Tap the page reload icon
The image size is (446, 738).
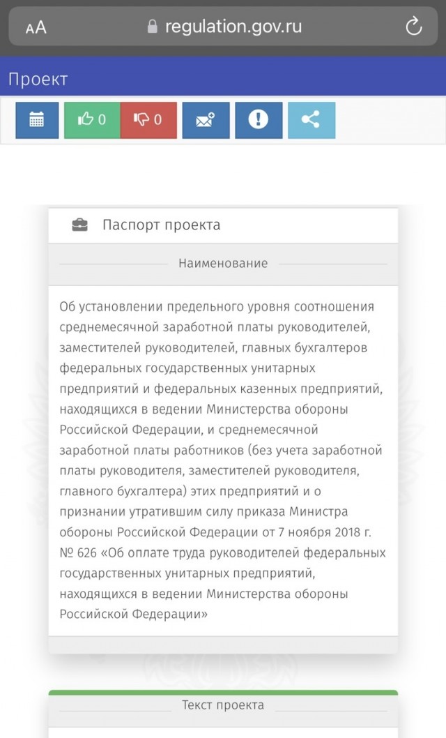point(414,27)
